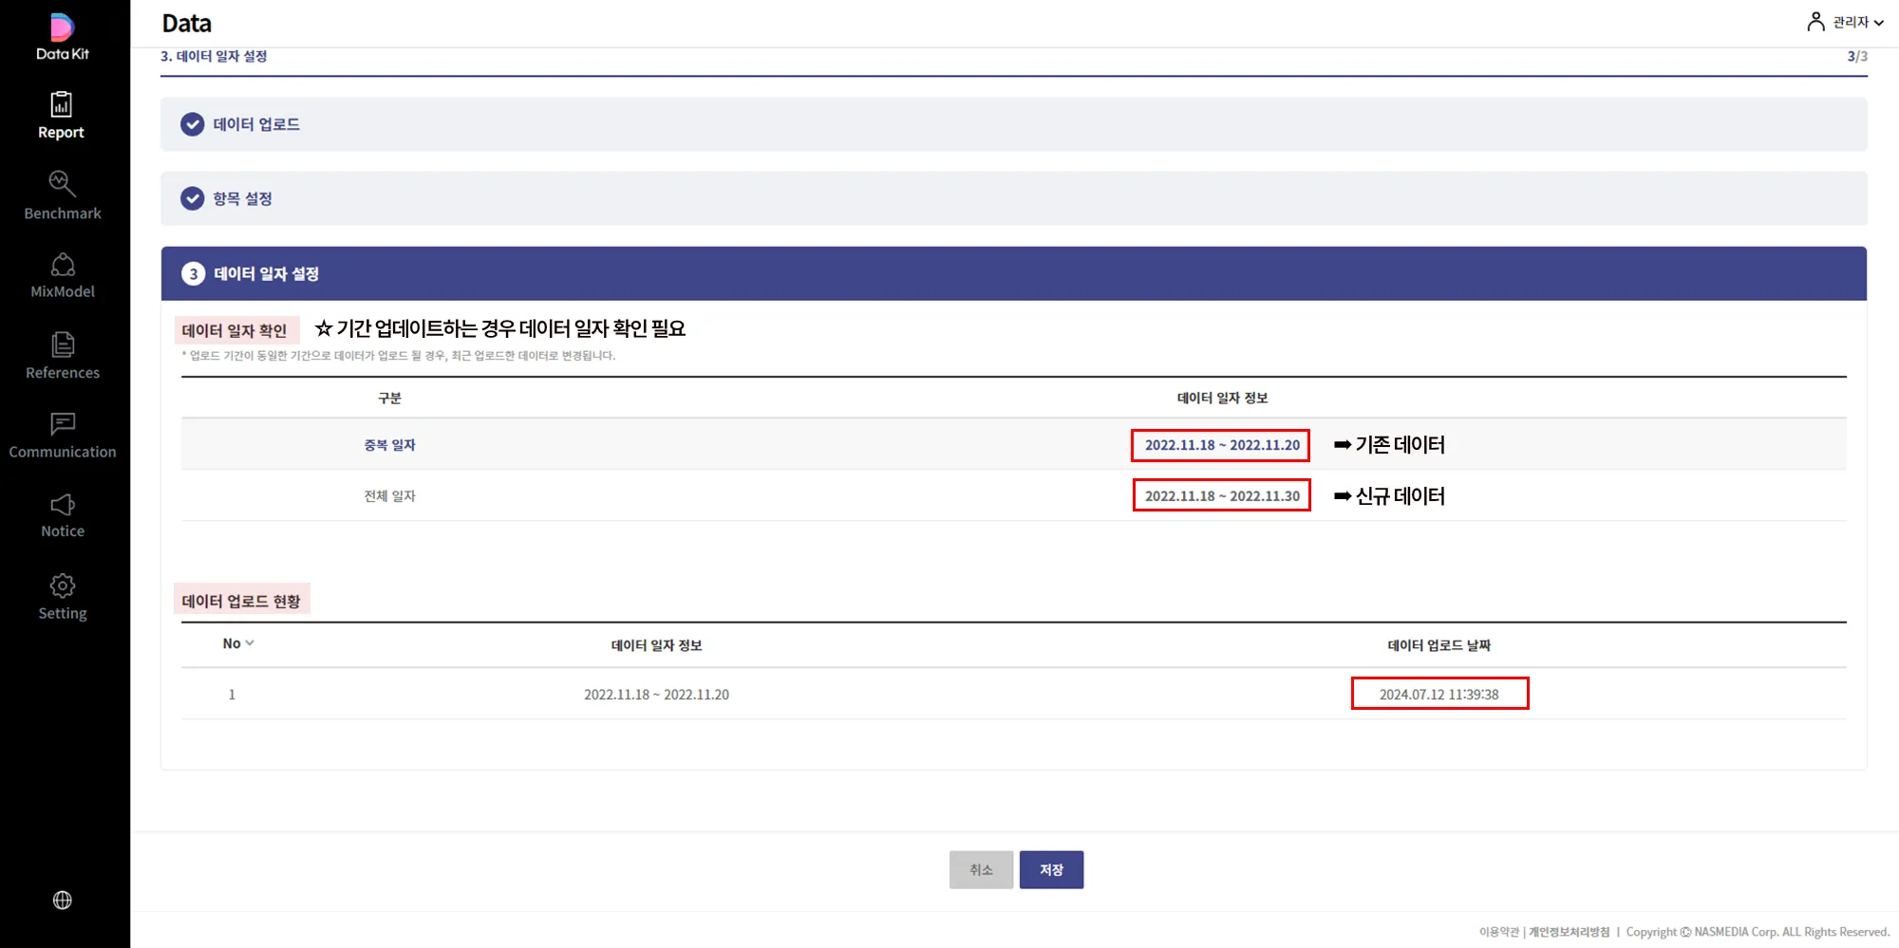Sort by the No column chevron

click(x=250, y=643)
